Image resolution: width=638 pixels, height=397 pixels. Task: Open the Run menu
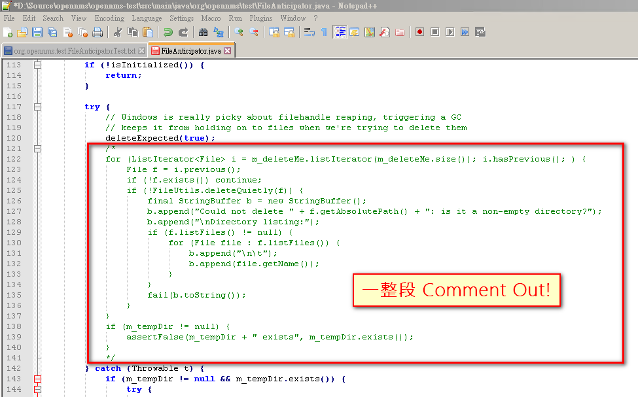click(235, 18)
